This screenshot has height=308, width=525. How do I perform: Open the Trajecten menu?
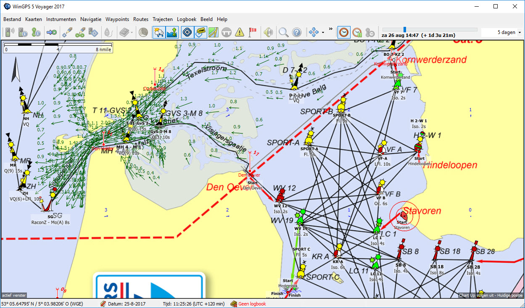pyautogui.click(x=163, y=19)
